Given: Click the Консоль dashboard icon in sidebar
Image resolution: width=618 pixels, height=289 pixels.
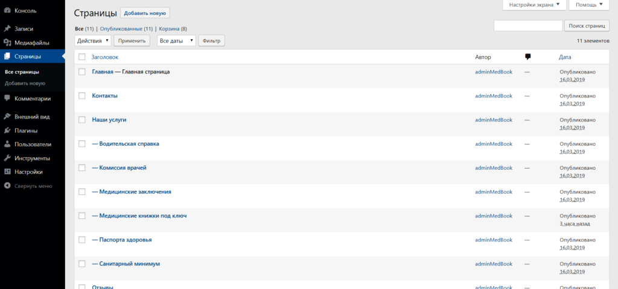Looking at the screenshot, I should point(7,10).
